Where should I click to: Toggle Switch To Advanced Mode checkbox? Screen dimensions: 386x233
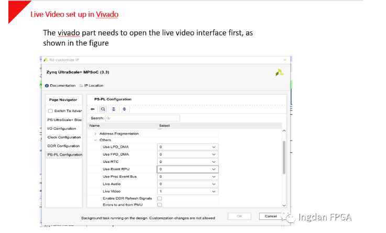coord(50,111)
